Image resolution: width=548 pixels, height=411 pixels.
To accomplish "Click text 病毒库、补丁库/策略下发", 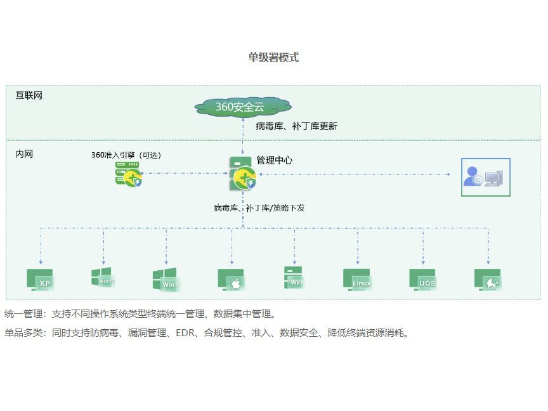I will [x=259, y=208].
